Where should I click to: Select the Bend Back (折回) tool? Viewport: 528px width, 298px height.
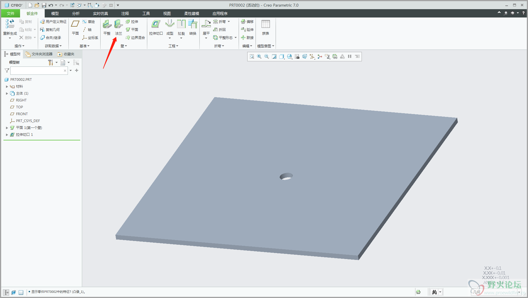219,30
